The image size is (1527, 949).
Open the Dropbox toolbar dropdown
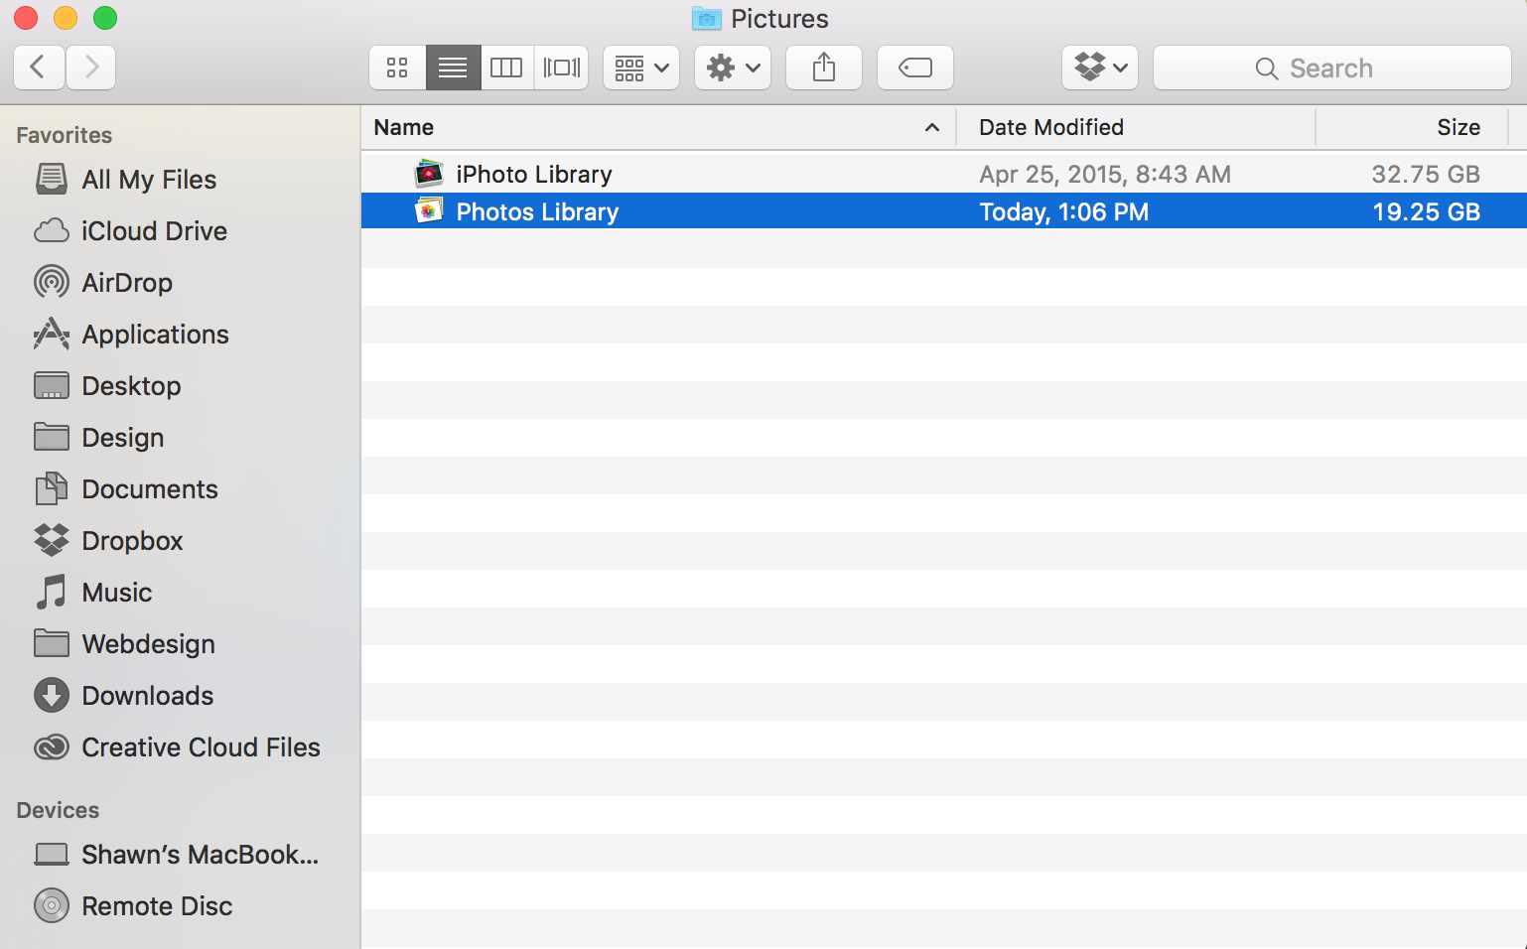click(1100, 68)
